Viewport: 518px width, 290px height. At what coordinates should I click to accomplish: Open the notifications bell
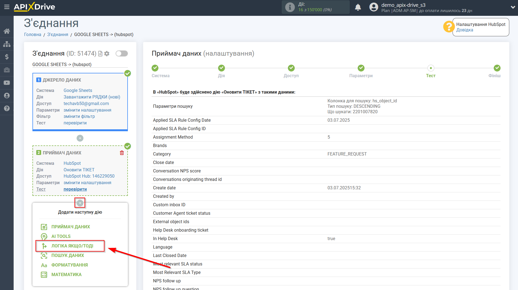(x=358, y=7)
